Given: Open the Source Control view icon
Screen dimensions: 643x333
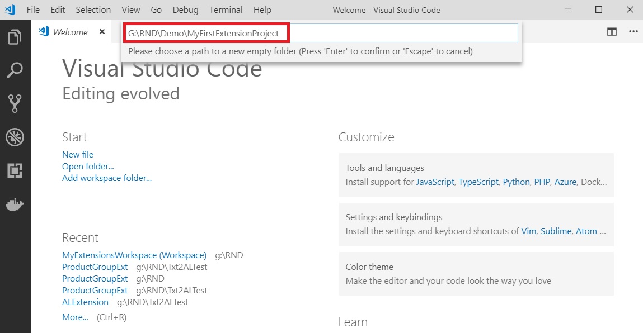Looking at the screenshot, I should pos(15,103).
